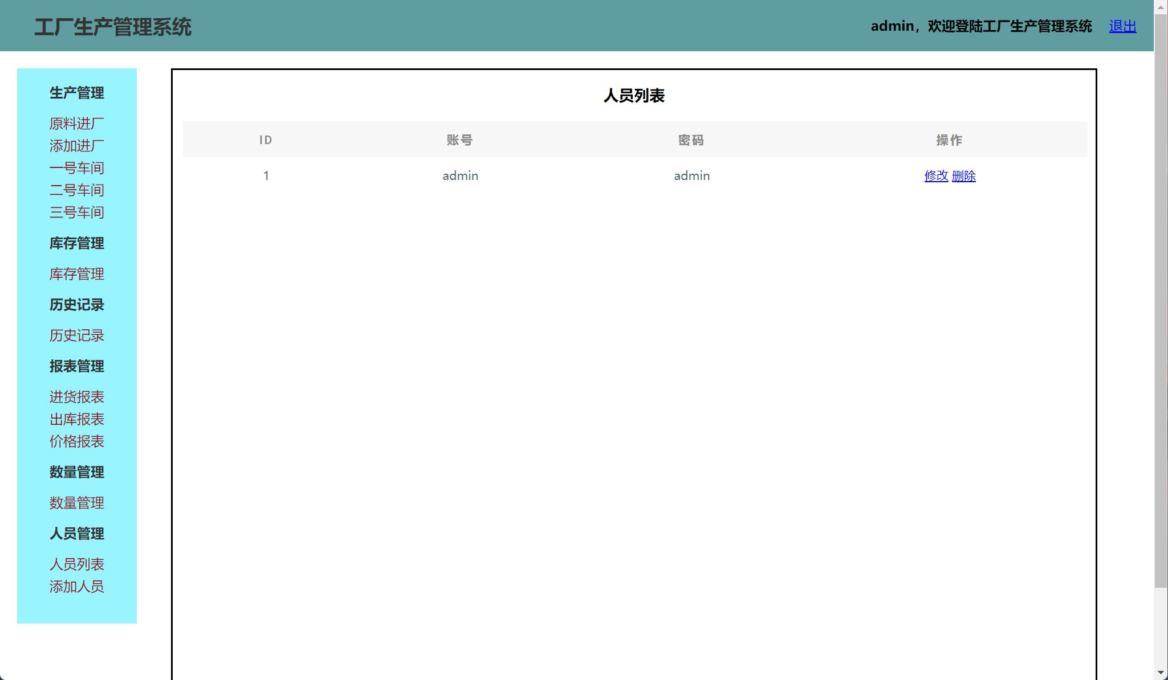Click 修改 for user admin
The width and height of the screenshot is (1168, 680).
coord(936,176)
